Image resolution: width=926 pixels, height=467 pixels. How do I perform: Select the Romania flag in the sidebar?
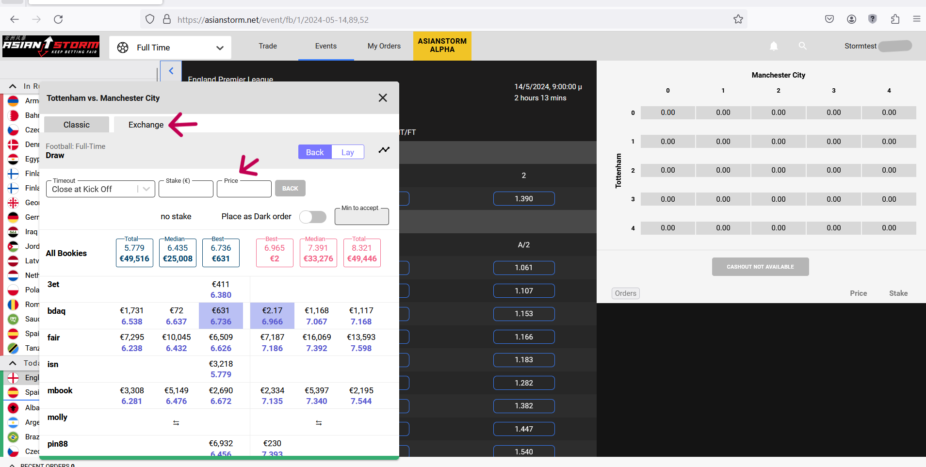point(13,305)
